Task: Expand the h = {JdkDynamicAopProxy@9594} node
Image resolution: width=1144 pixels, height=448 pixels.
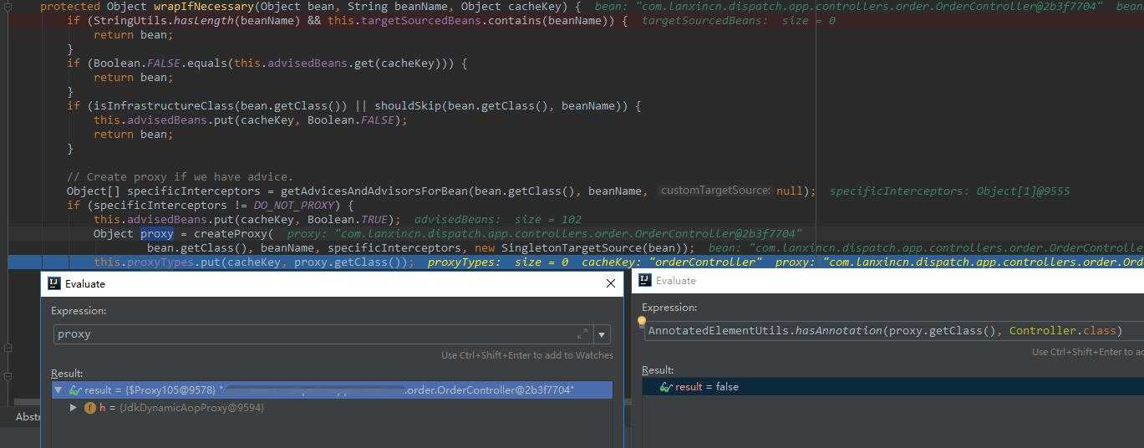Action: pos(74,408)
